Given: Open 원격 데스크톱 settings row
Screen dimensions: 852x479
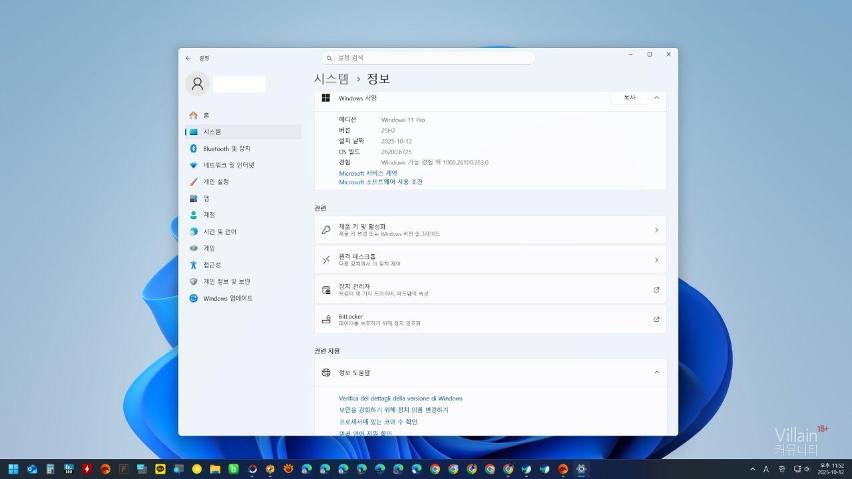Looking at the screenshot, I should click(x=490, y=260).
